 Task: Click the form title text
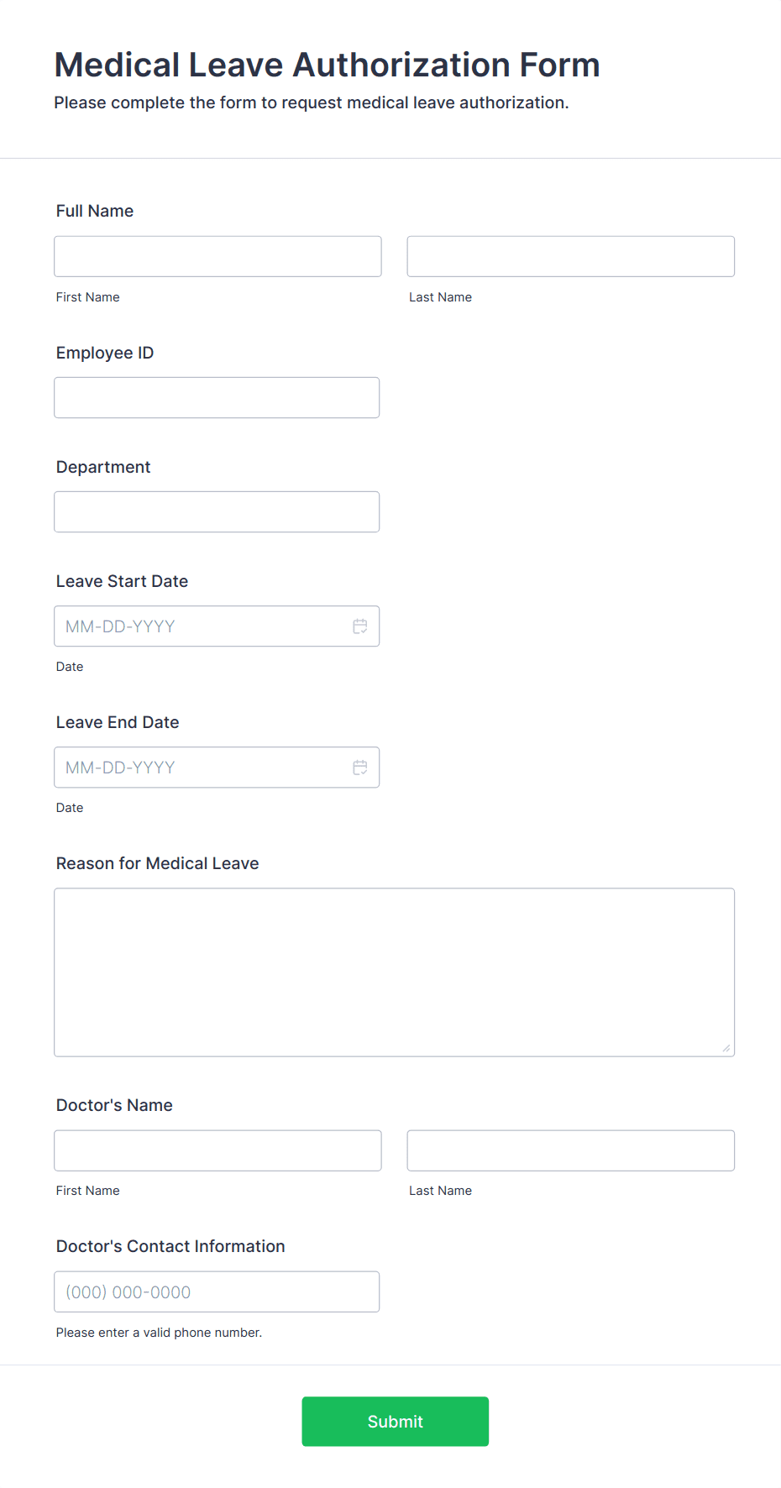pos(327,65)
